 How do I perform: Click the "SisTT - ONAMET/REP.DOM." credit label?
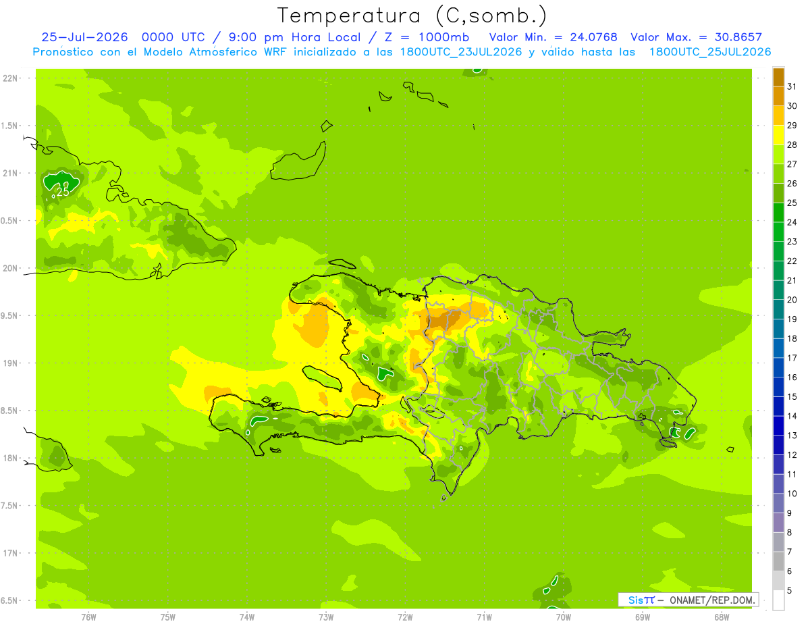tap(688, 600)
